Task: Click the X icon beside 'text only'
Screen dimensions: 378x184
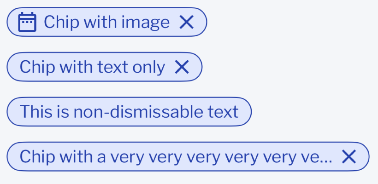Action: coord(182,67)
